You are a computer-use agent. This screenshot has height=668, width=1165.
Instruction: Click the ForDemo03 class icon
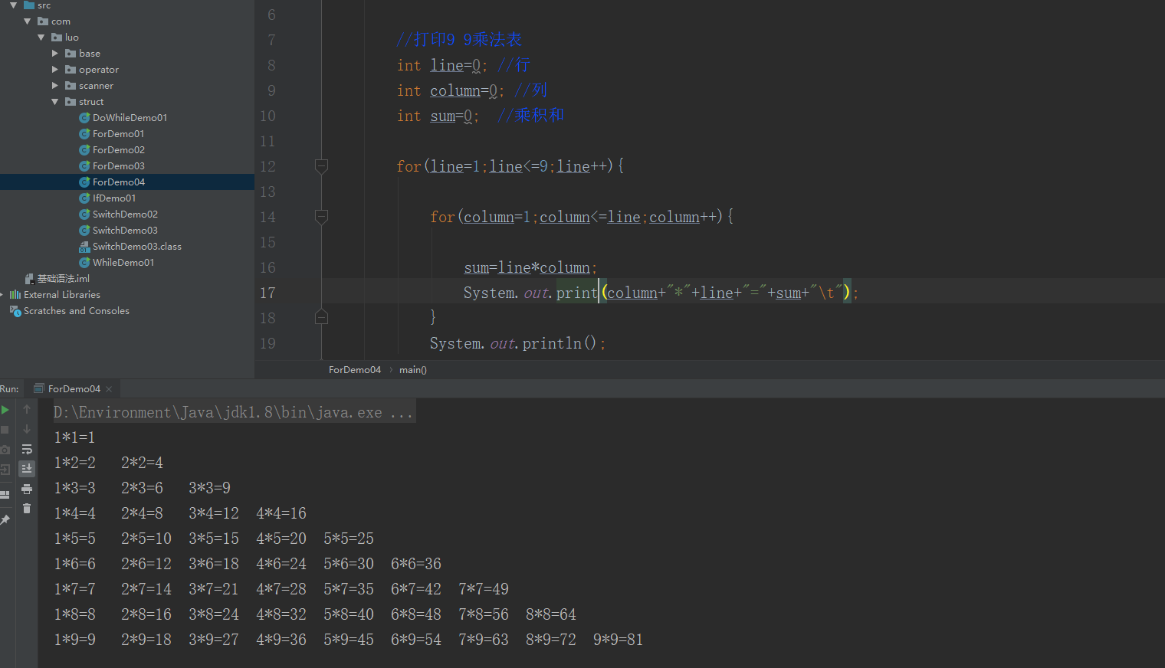[84, 166]
